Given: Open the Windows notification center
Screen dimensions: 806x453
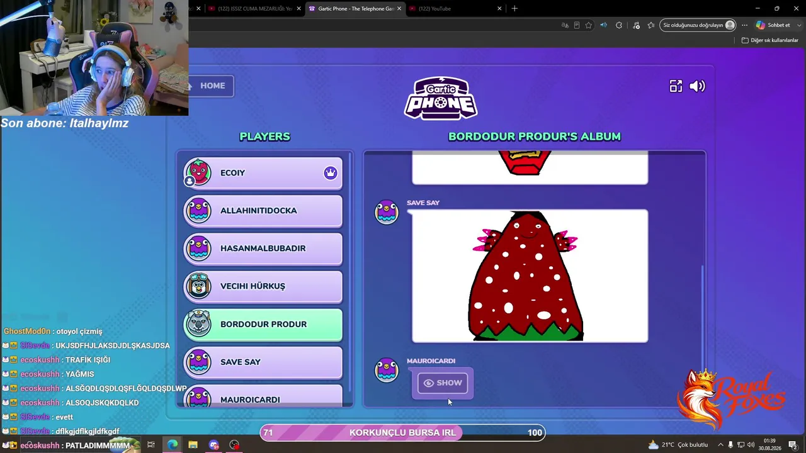Looking at the screenshot, I should [793, 445].
